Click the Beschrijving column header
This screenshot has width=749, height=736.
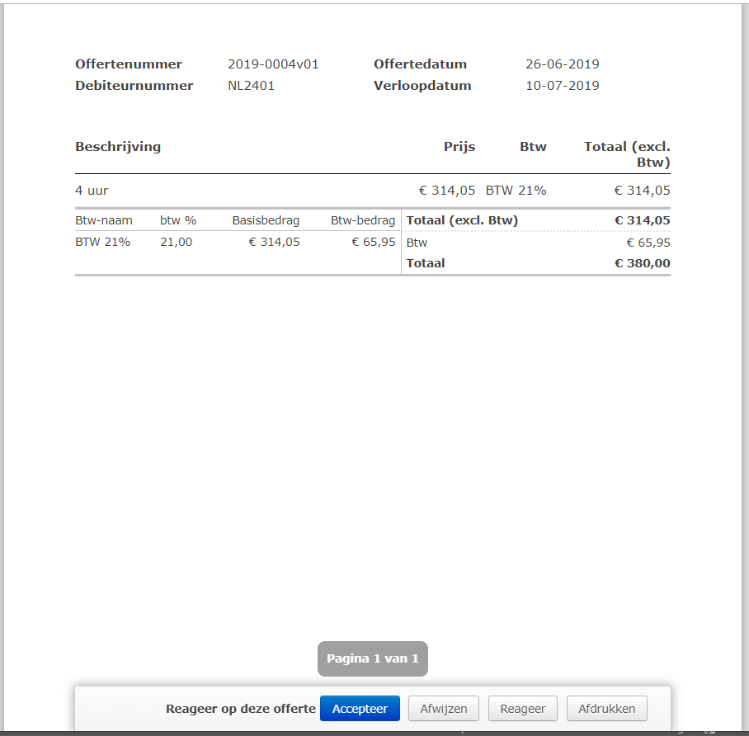pyautogui.click(x=118, y=147)
